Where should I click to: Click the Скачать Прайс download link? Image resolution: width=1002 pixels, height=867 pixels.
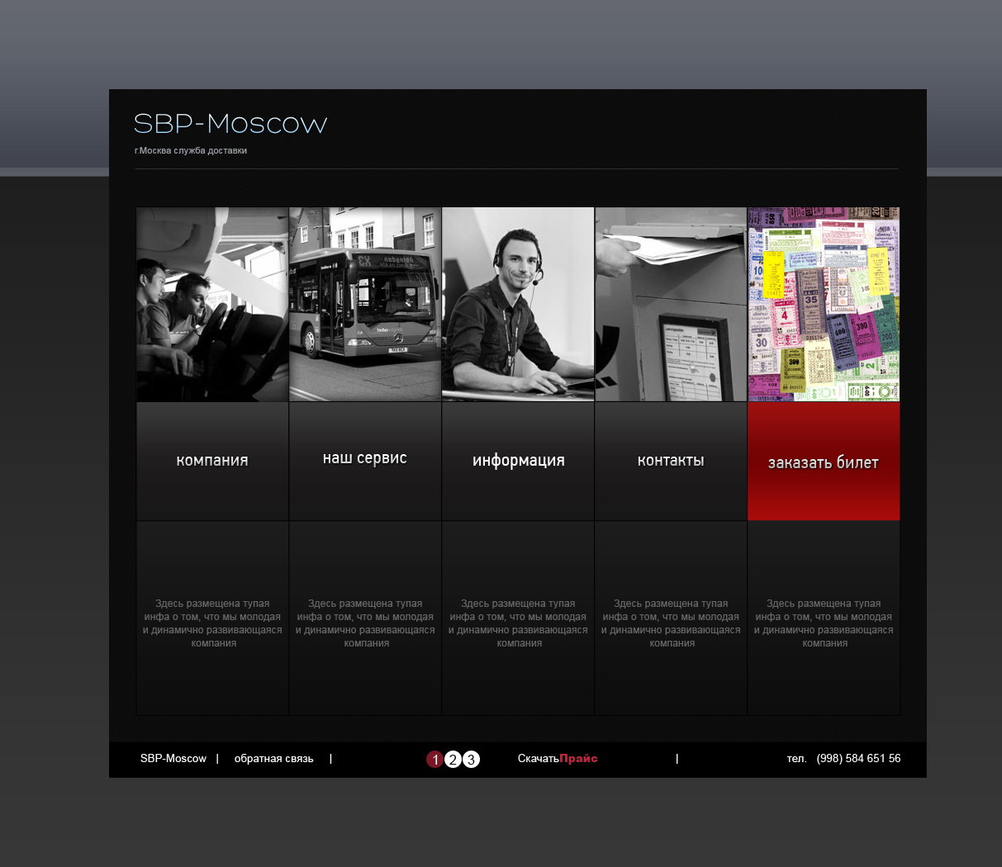click(x=558, y=759)
